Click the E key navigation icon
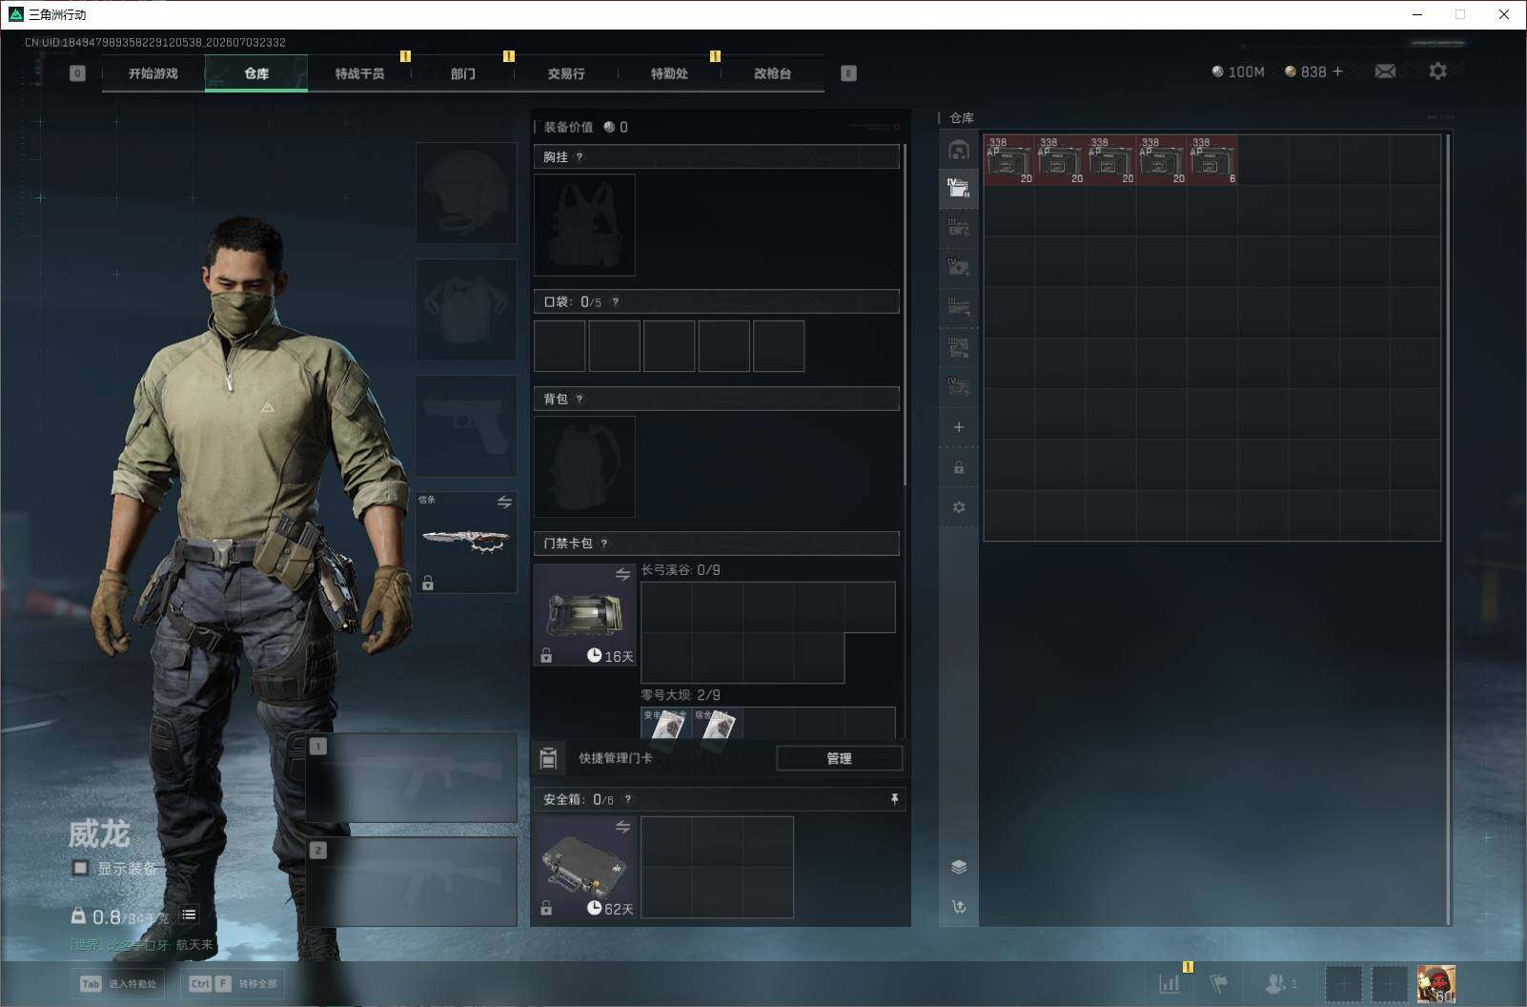The image size is (1527, 1007). tap(848, 73)
